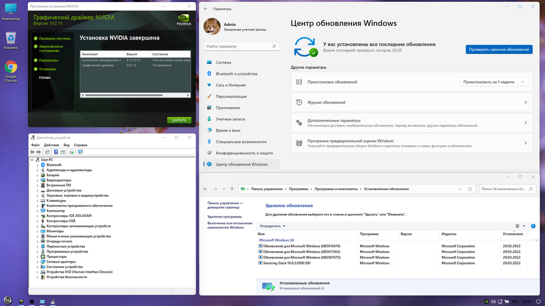Click the Up arrow in Control Panel navigation
Viewport: 545px width, 306px height.
tap(232, 189)
